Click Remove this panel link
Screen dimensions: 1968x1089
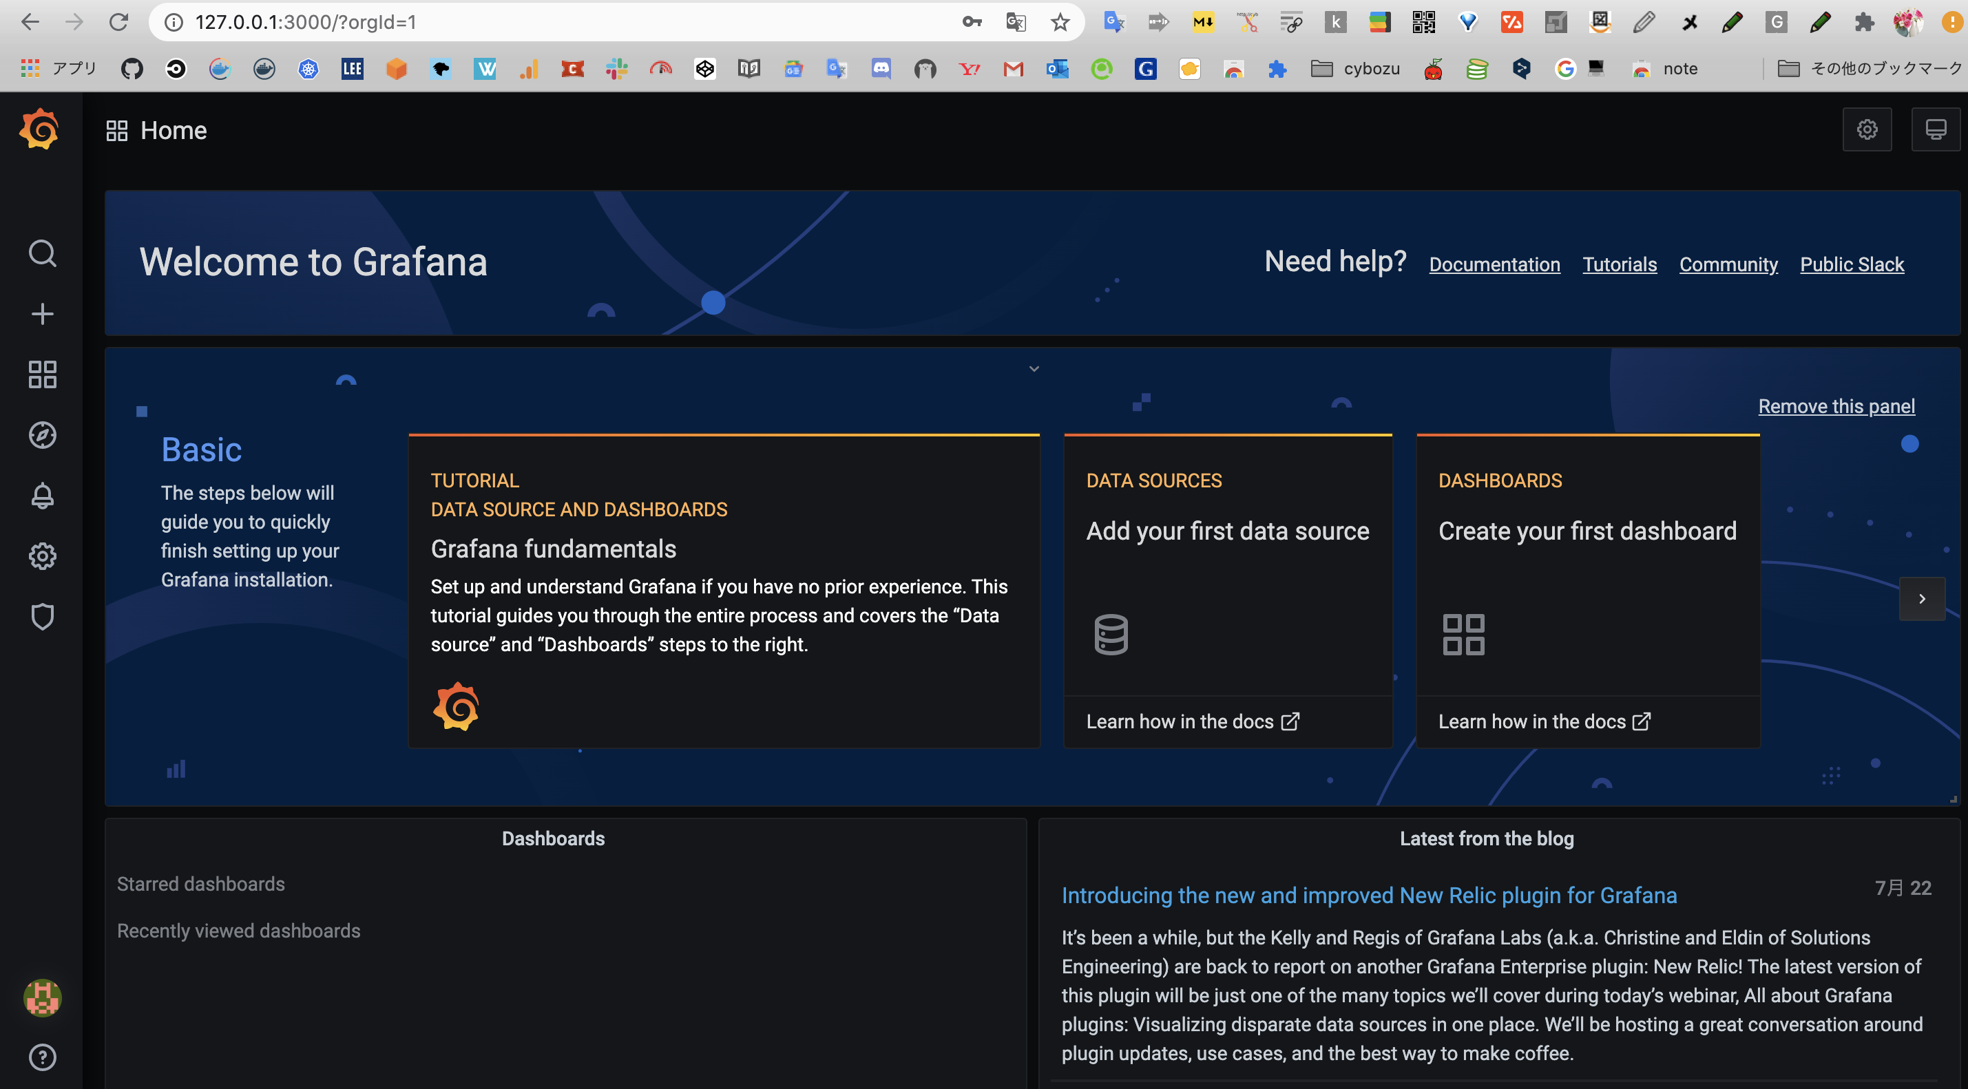point(1836,406)
